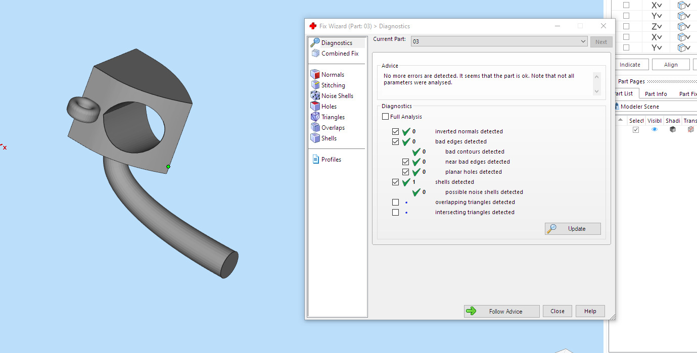Screen dimensions: 697x353
Task: Click the Follow Advice button
Action: pyautogui.click(x=501, y=311)
